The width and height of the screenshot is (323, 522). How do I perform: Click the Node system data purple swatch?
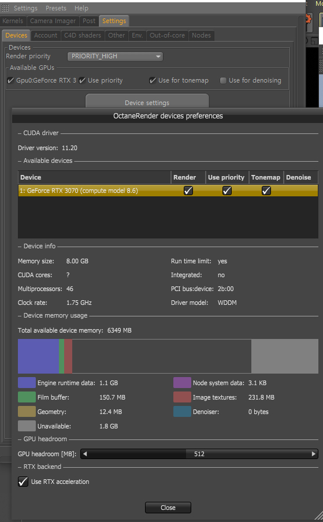click(182, 382)
